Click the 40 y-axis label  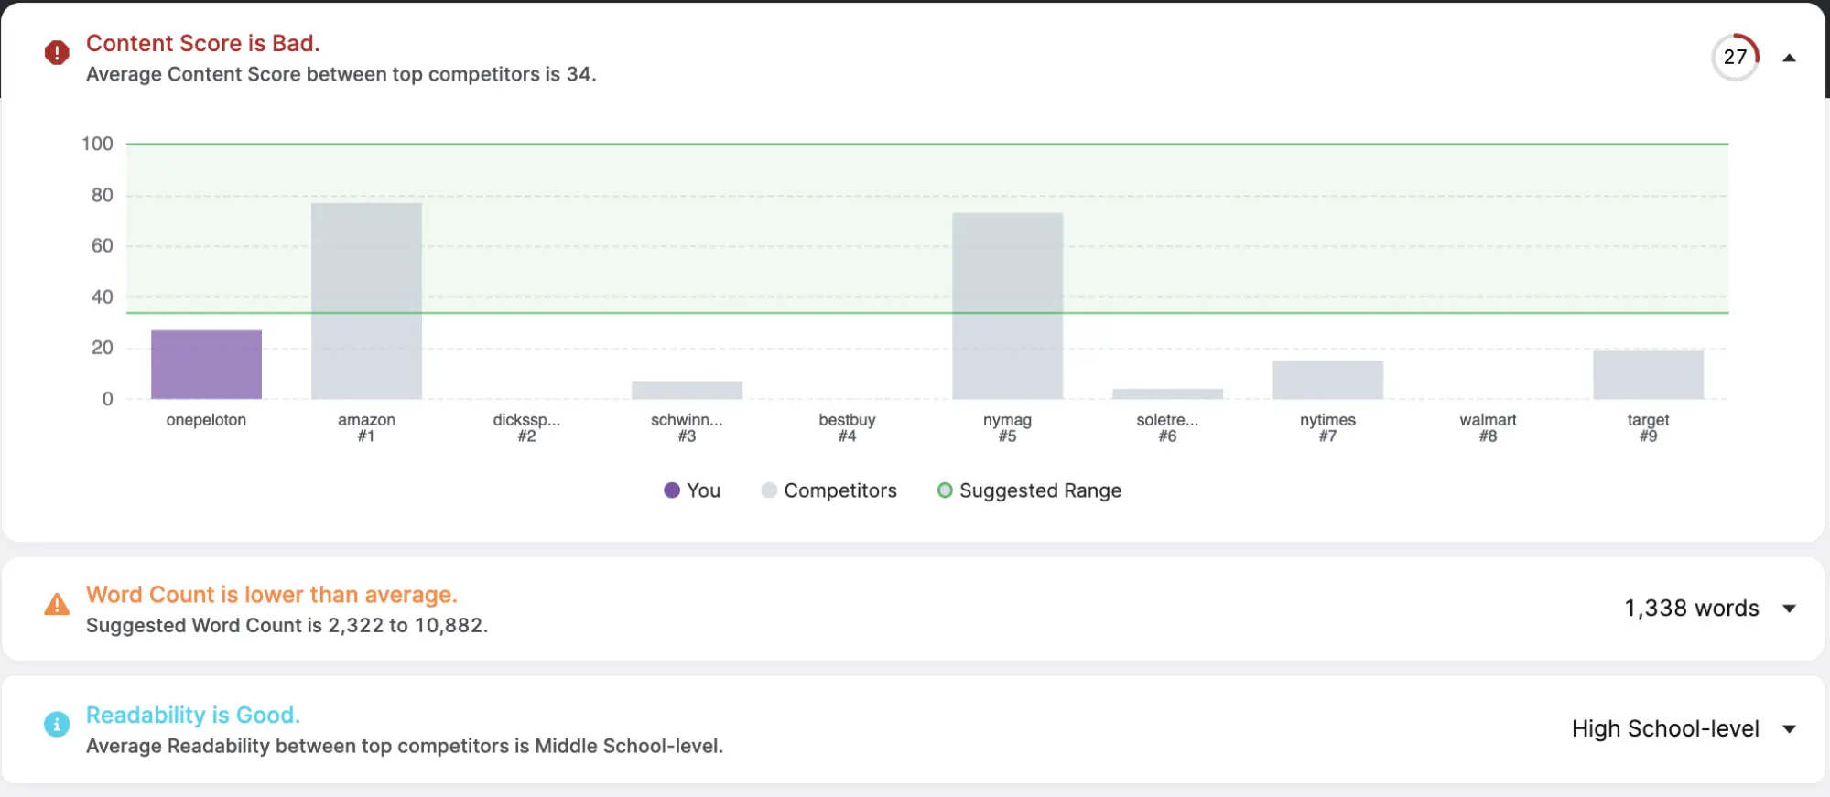click(x=102, y=296)
